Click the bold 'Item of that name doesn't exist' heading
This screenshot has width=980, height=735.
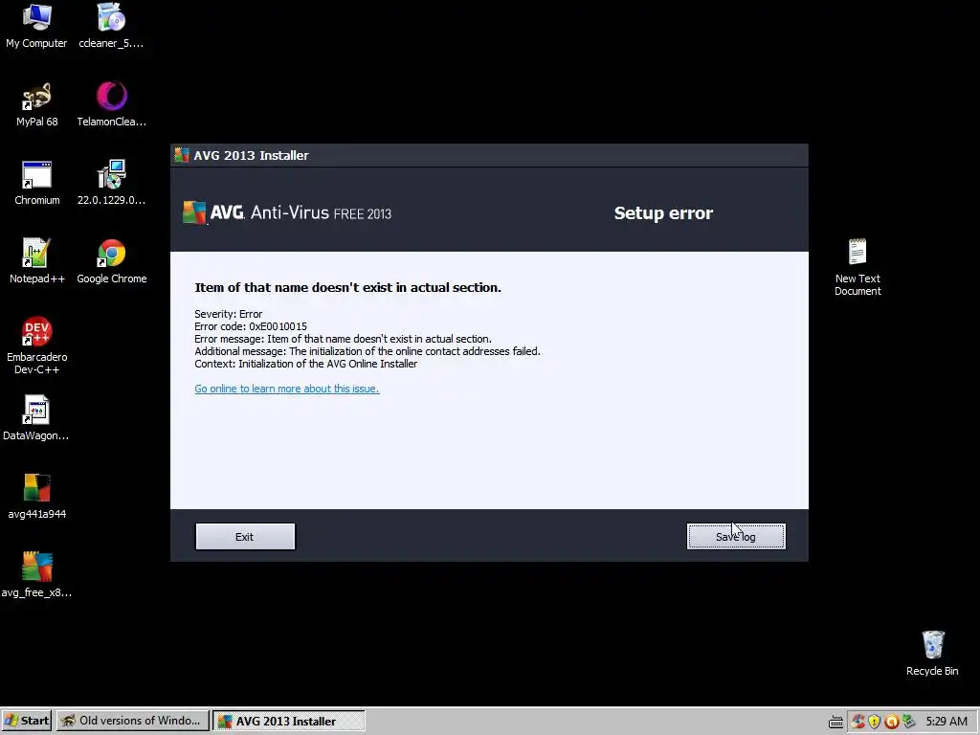coord(347,287)
